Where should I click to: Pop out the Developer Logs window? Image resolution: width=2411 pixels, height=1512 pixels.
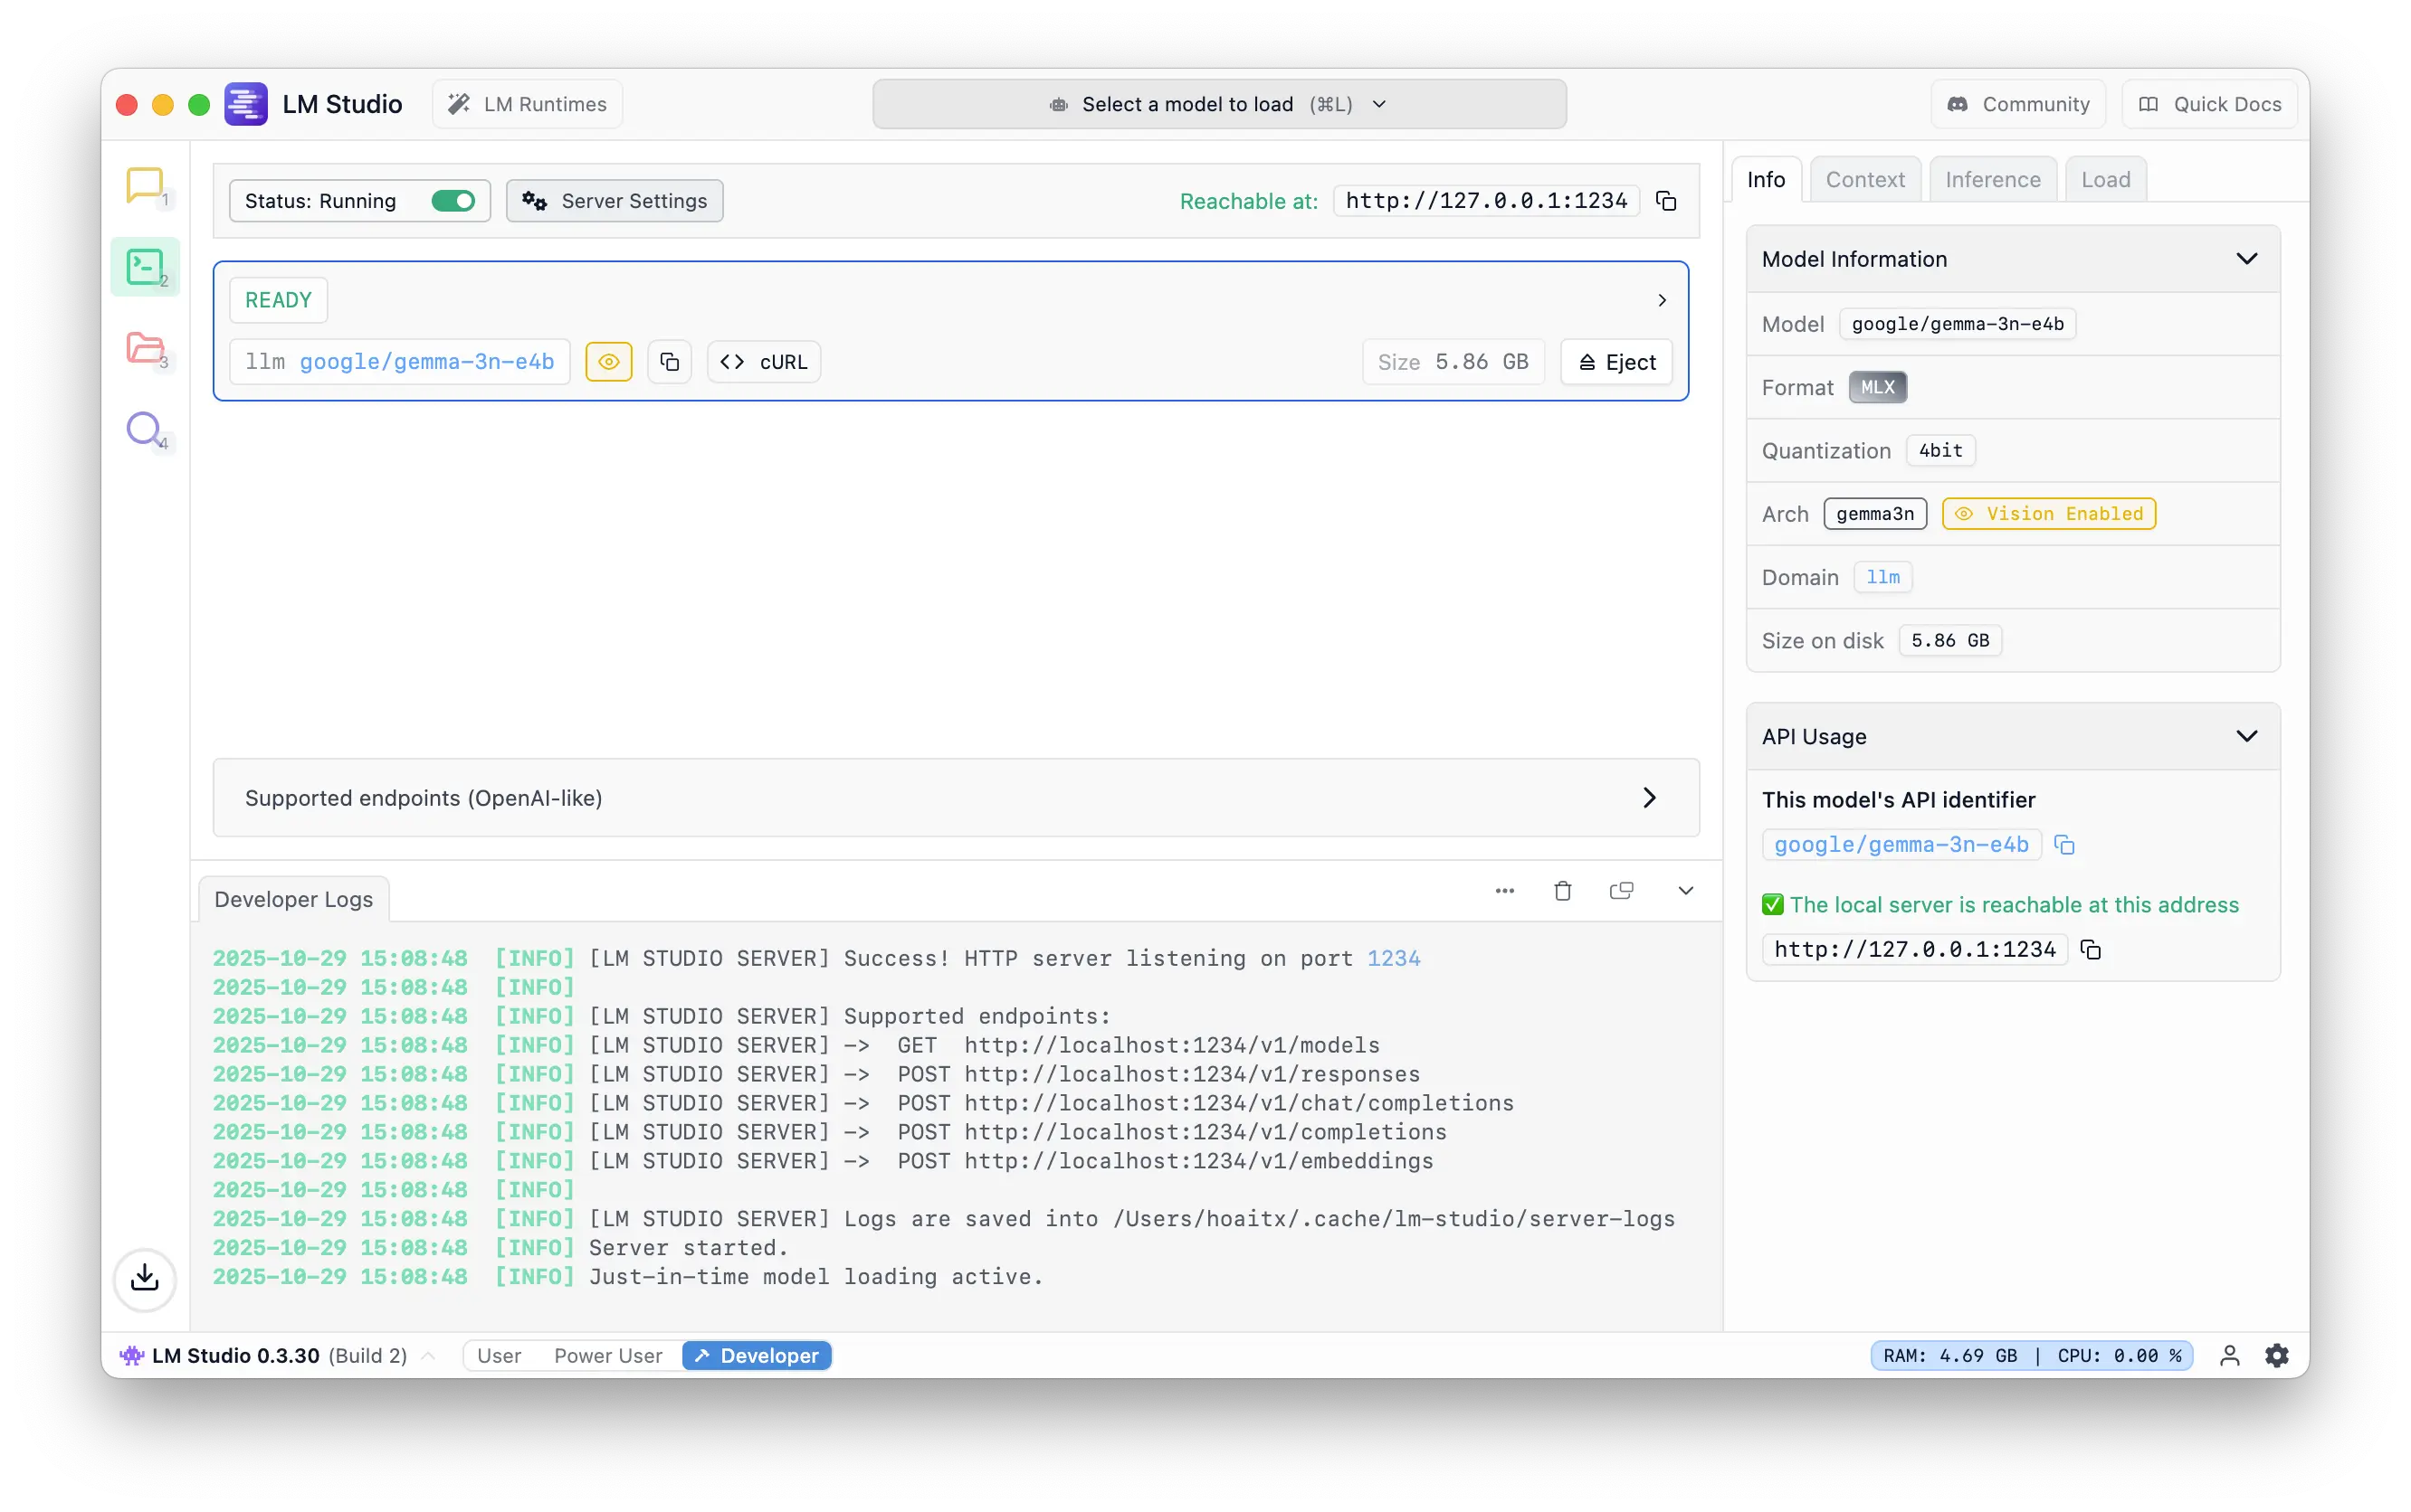pyautogui.click(x=1621, y=891)
